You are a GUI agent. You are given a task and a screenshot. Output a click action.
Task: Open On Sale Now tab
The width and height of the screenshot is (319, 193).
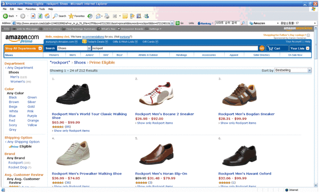coord(295,55)
